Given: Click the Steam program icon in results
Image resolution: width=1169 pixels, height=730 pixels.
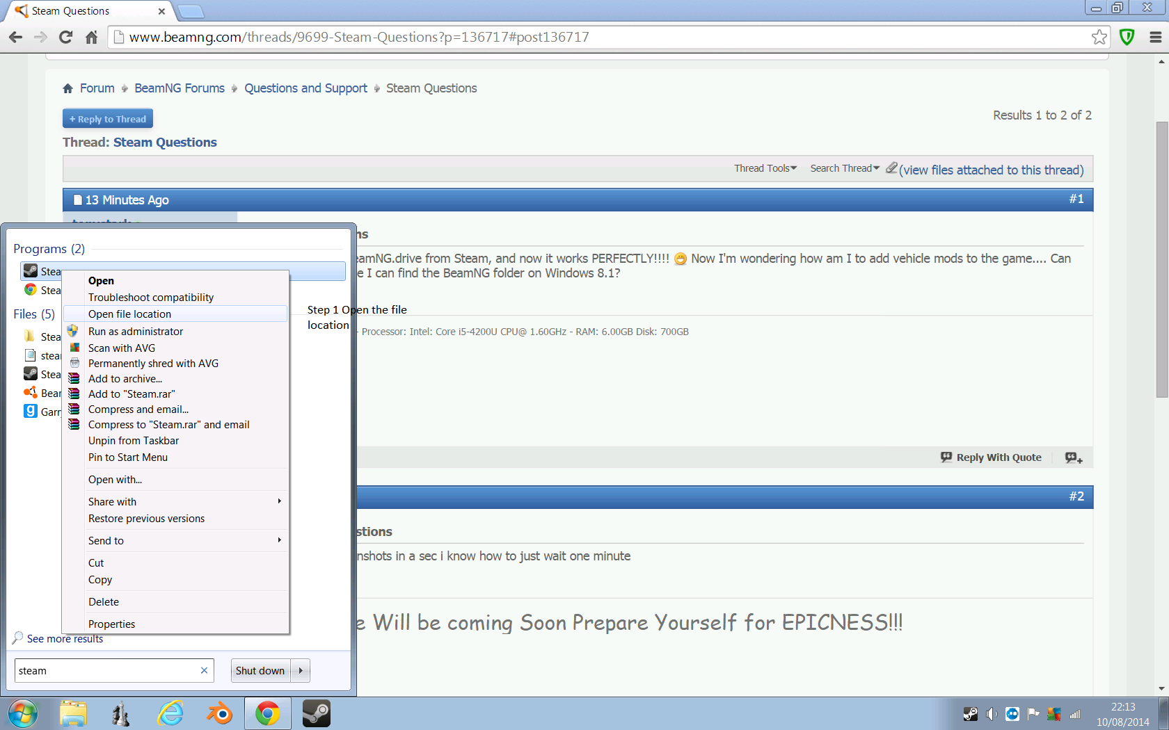Looking at the screenshot, I should pyautogui.click(x=31, y=271).
